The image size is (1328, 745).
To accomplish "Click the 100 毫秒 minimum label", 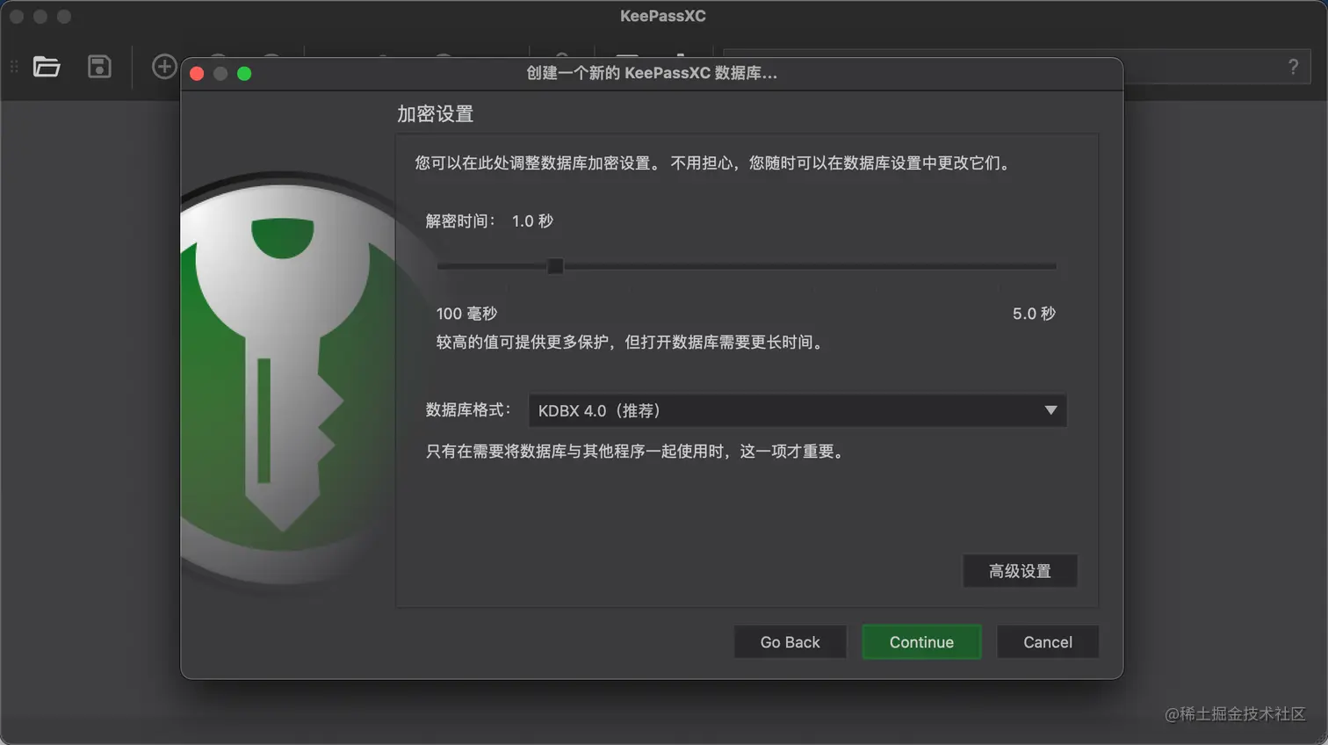I will pyautogui.click(x=466, y=314).
